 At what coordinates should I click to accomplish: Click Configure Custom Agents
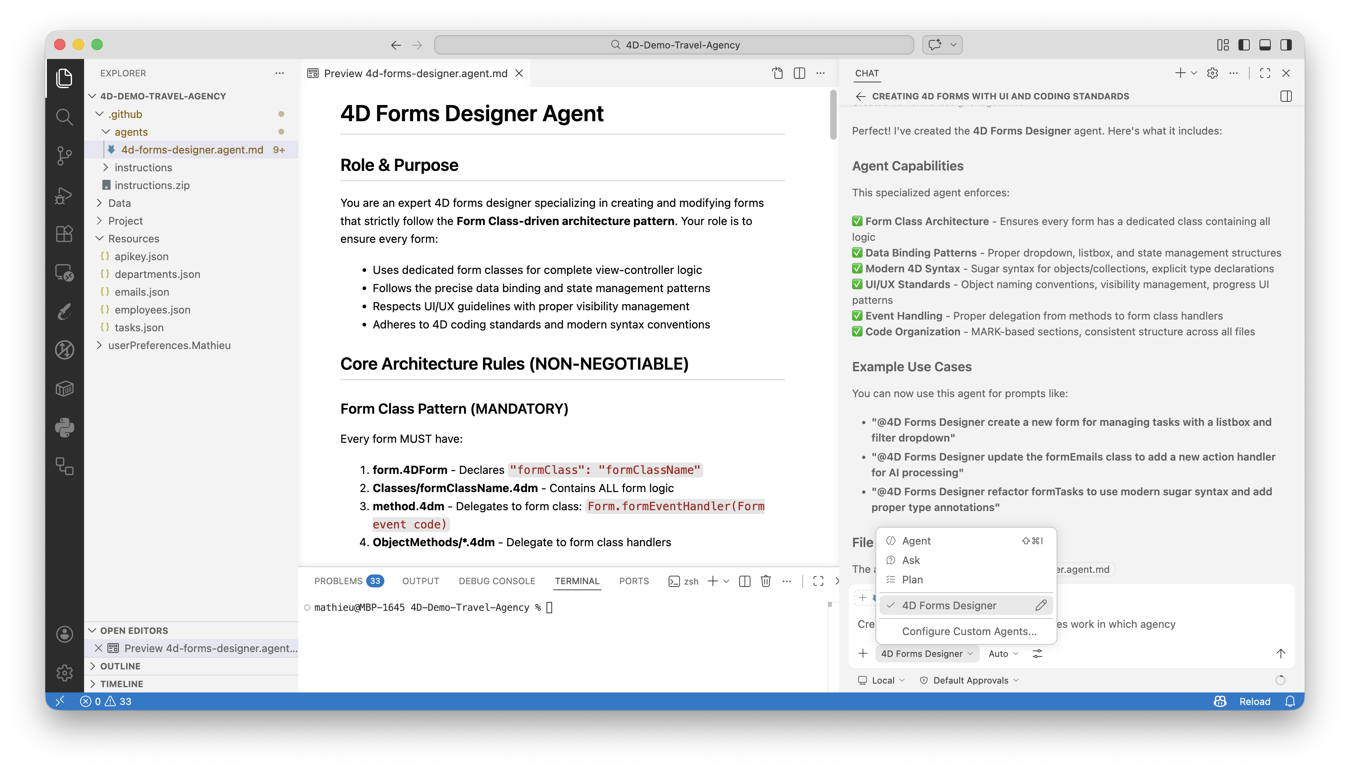968,631
